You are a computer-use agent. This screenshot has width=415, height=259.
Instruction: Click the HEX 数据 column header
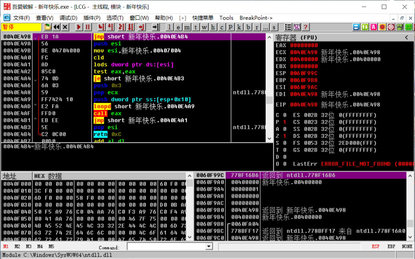[x=109, y=176]
